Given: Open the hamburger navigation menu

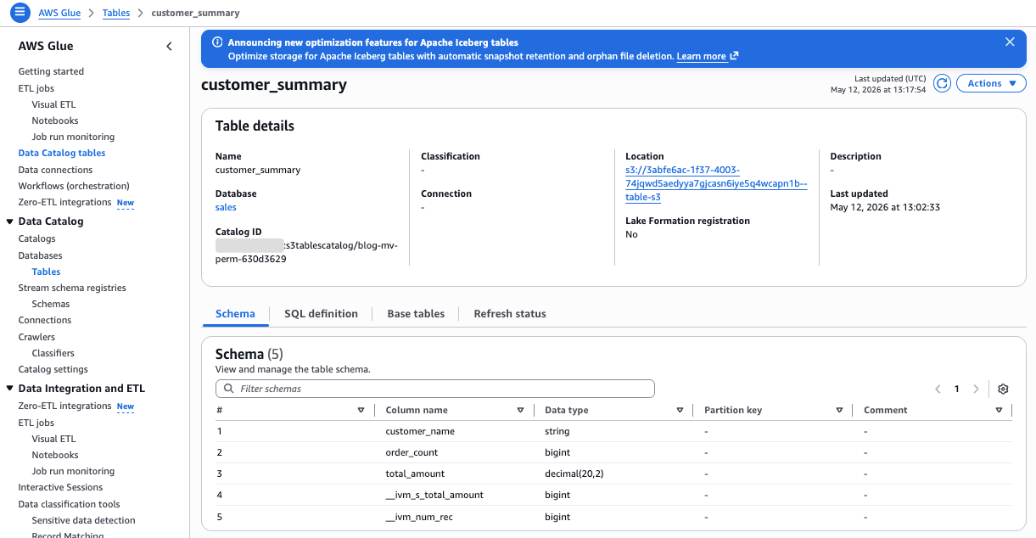Looking at the screenshot, I should tap(20, 13).
